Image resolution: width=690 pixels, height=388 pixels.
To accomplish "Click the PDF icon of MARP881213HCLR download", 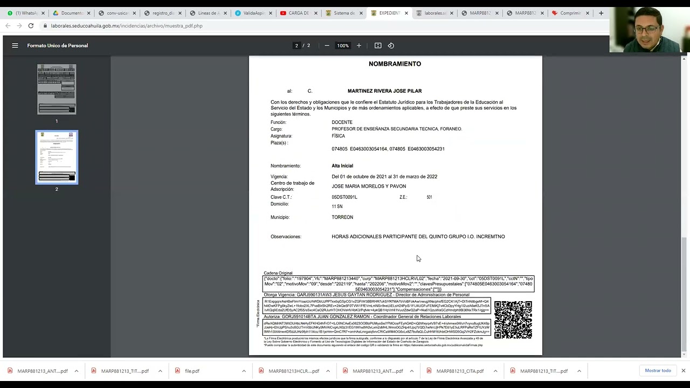I will [x=261, y=371].
